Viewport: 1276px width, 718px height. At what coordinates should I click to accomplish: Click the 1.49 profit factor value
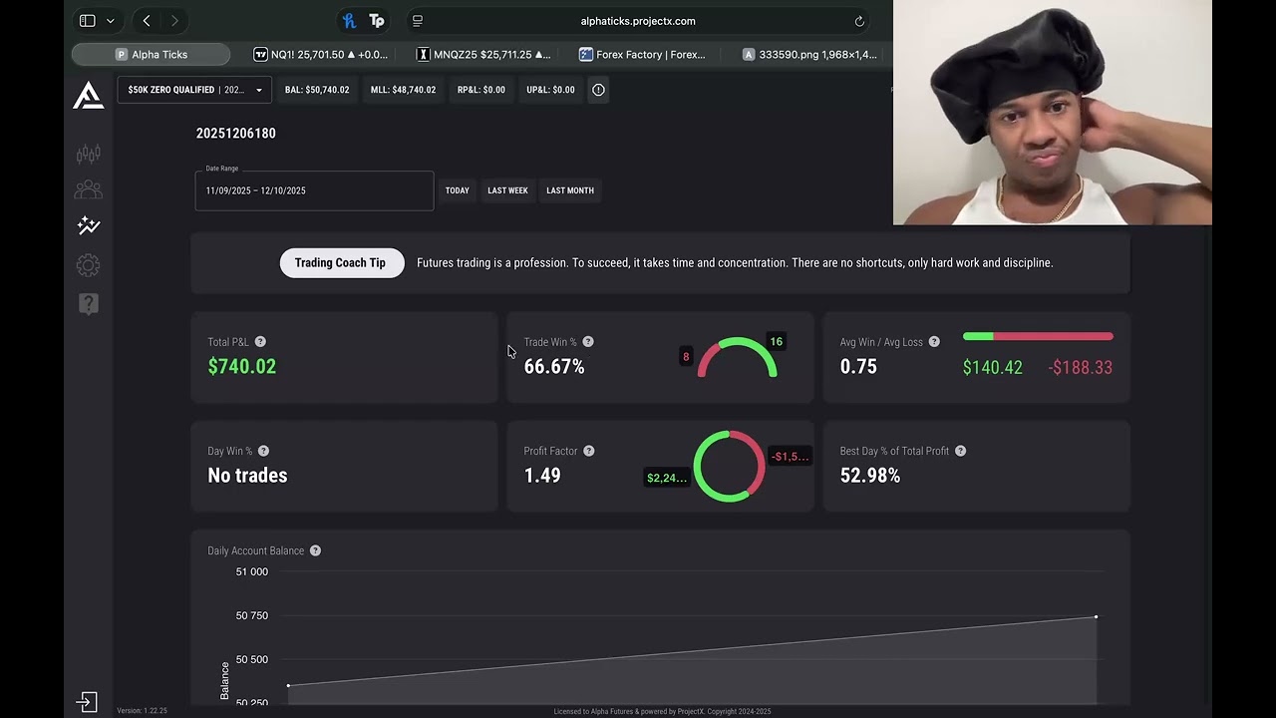[542, 476]
